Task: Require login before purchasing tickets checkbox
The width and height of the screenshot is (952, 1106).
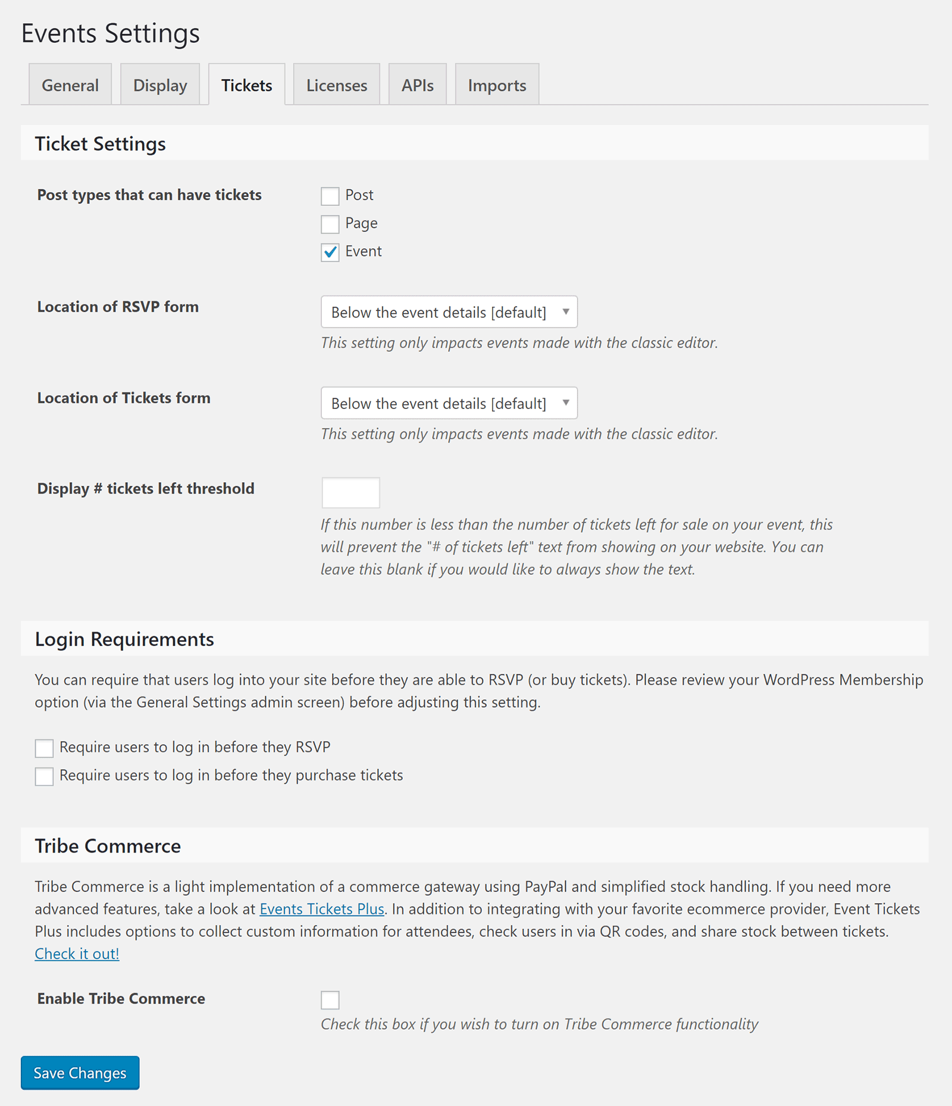Action: tap(44, 776)
